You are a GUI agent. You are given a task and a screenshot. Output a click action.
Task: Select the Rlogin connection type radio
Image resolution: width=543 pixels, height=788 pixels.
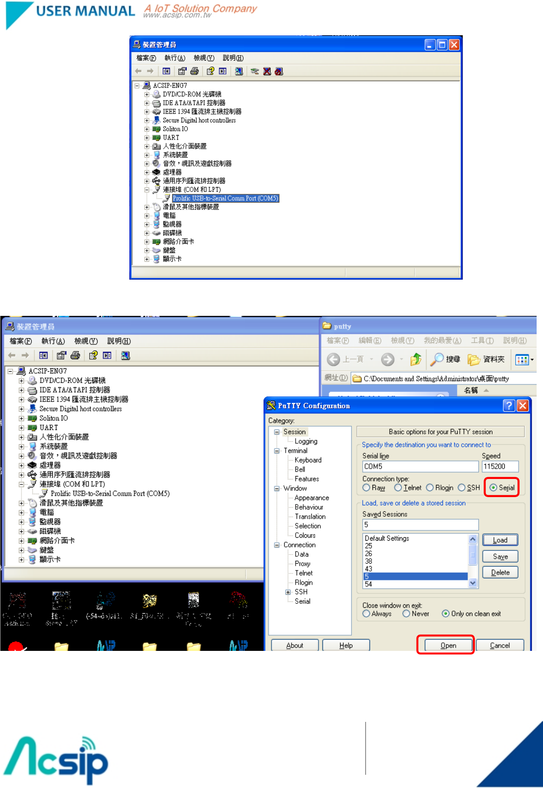tap(430, 488)
